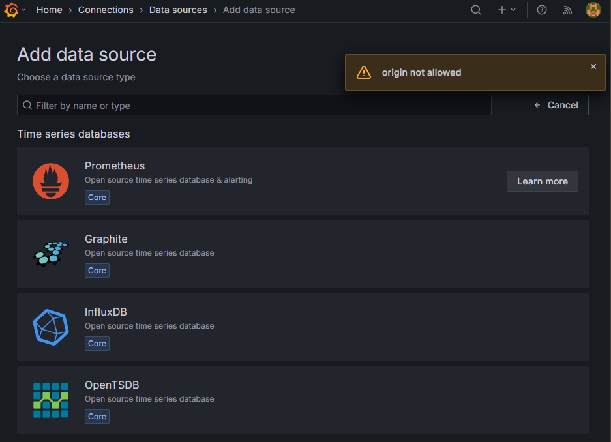Go to Home breadcrumb

pyautogui.click(x=50, y=10)
